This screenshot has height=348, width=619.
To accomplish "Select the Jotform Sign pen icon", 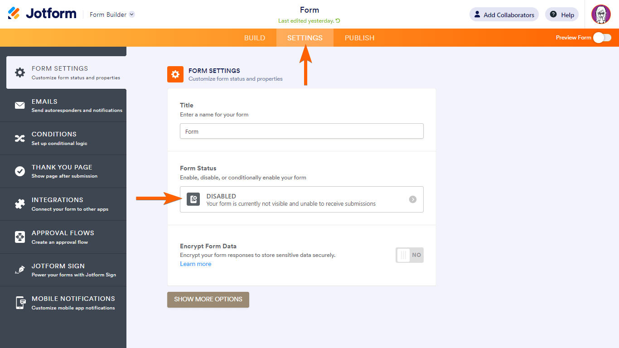I will click(19, 270).
